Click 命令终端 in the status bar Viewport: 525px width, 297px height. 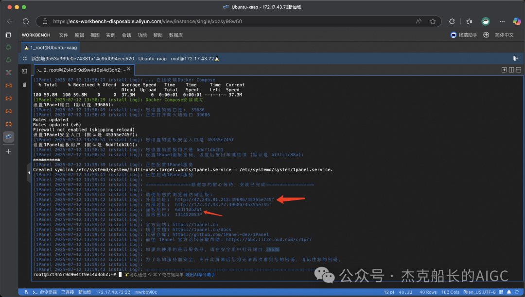click(45, 292)
